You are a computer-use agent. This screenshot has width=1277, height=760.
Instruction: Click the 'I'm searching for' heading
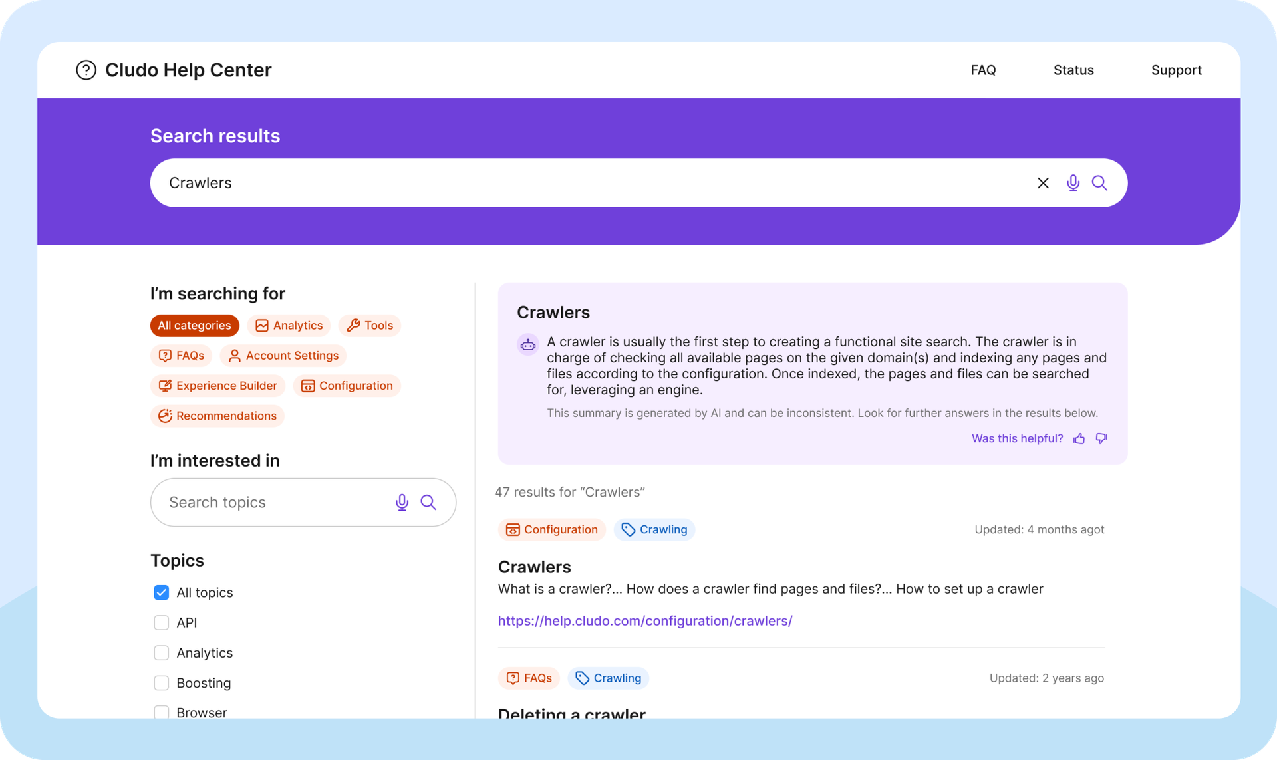click(217, 293)
